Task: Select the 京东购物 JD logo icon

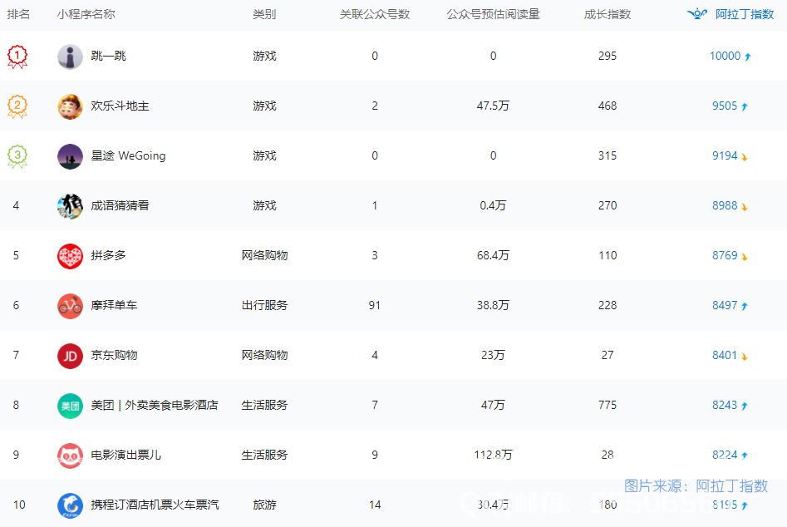Action: point(71,355)
